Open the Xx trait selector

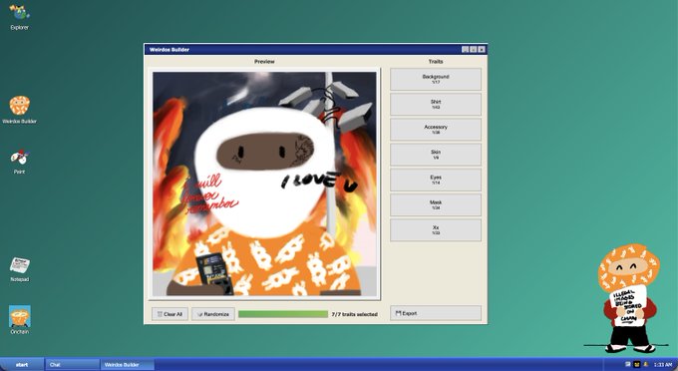pos(436,229)
